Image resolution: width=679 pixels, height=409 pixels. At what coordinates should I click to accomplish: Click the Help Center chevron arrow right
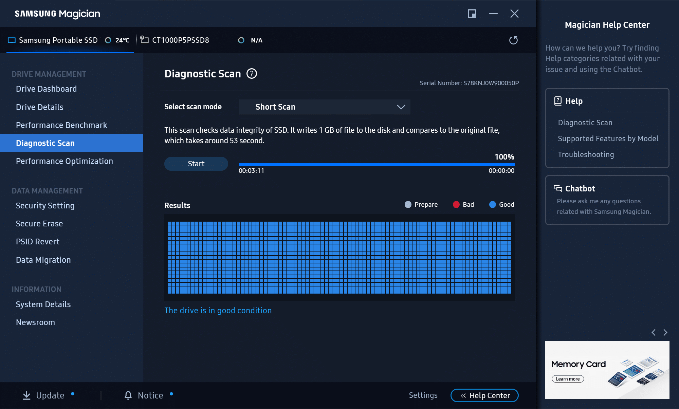click(665, 332)
